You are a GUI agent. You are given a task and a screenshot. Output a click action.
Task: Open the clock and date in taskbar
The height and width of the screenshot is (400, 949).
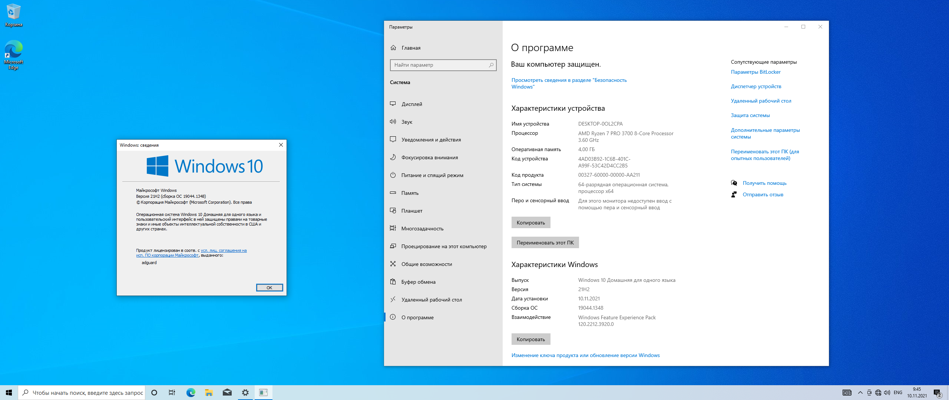coord(917,393)
